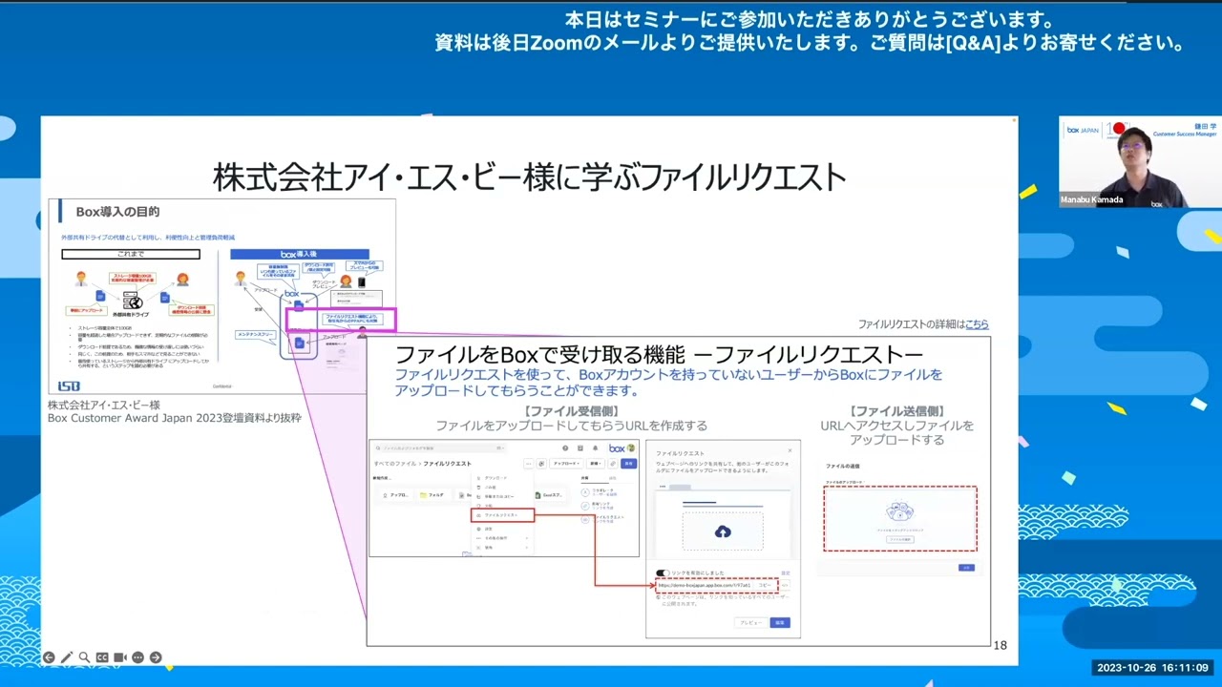Click すべてのファイル in the Box breadcrumb
The width and height of the screenshot is (1222, 687).
pos(395,464)
